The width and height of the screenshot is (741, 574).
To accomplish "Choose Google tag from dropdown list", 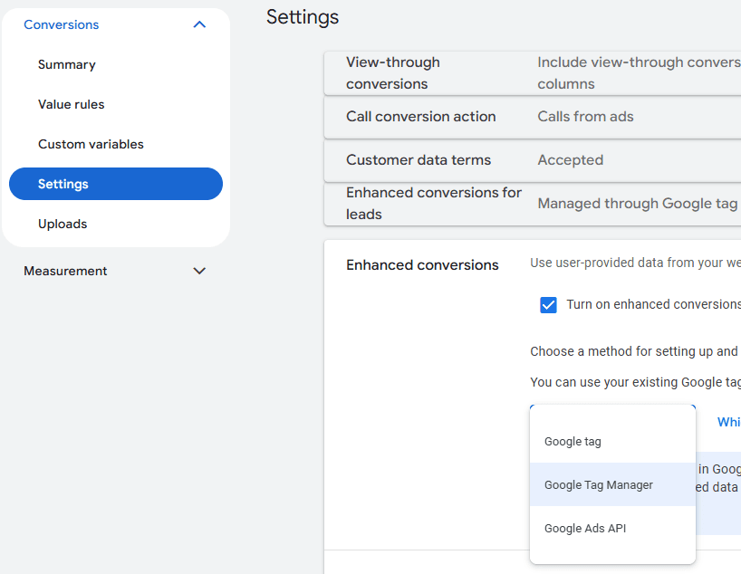I will tap(612, 442).
